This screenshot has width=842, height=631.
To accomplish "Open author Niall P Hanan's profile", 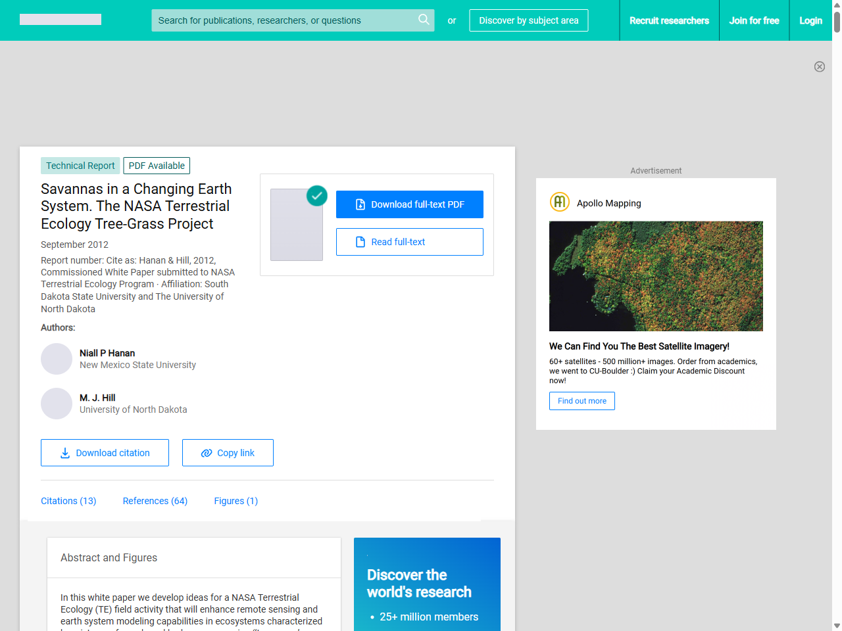I will (x=107, y=353).
